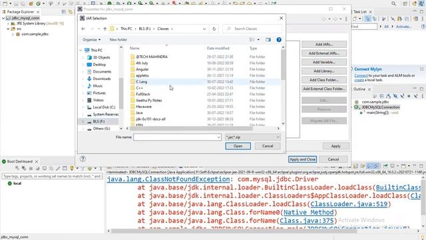
Task: Select Local Disk (C:) in navigation pane
Action: 104,107
